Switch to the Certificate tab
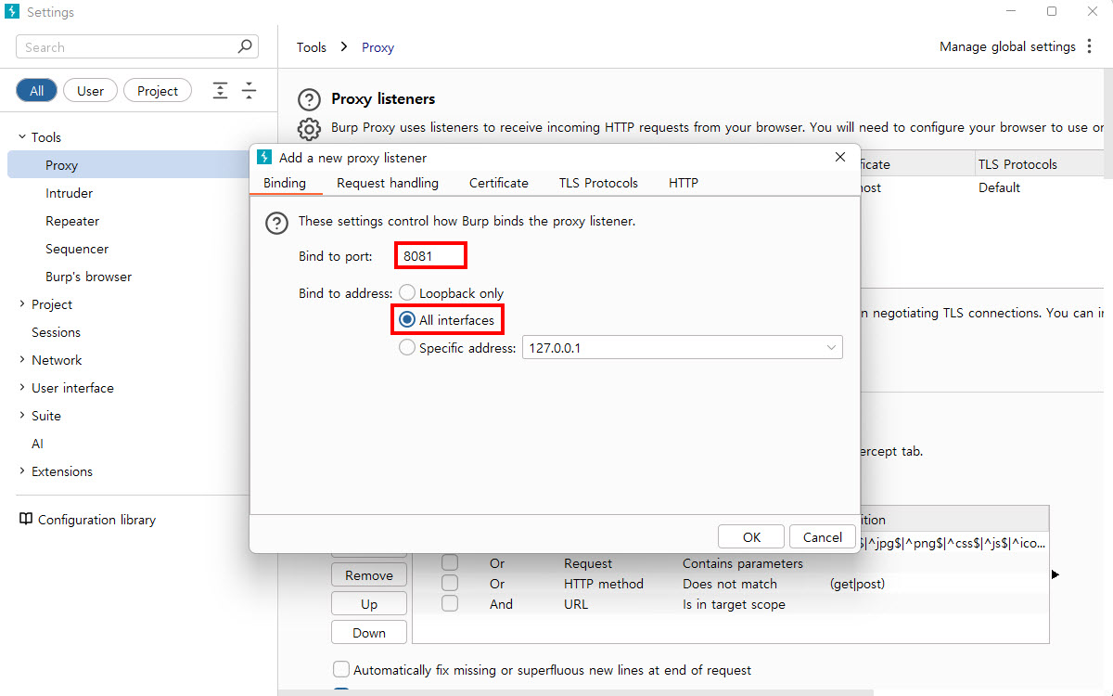1113x696 pixels. pos(499,183)
